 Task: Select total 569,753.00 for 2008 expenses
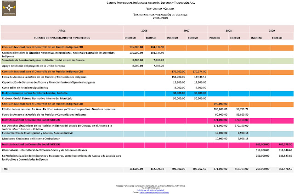(x=242, y=169)
